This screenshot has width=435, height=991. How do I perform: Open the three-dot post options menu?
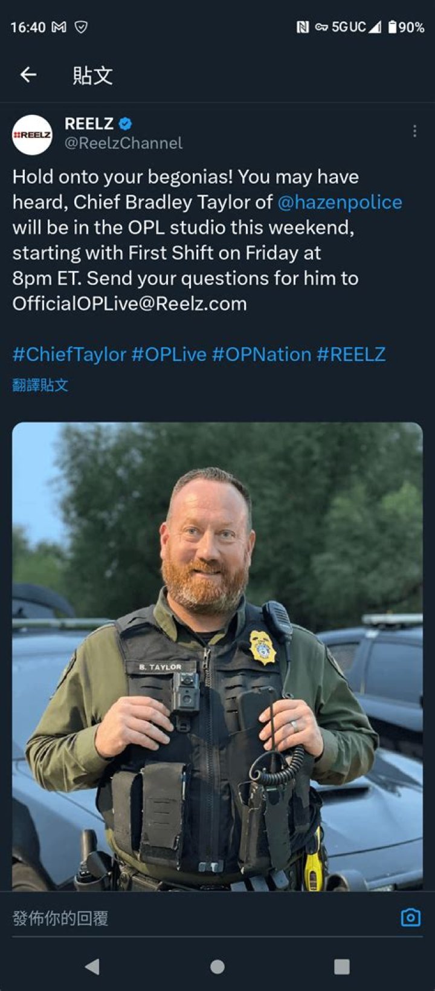pos(414,131)
